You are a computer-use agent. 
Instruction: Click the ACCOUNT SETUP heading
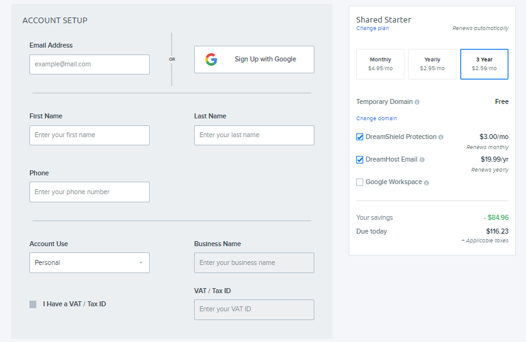pyautogui.click(x=55, y=21)
